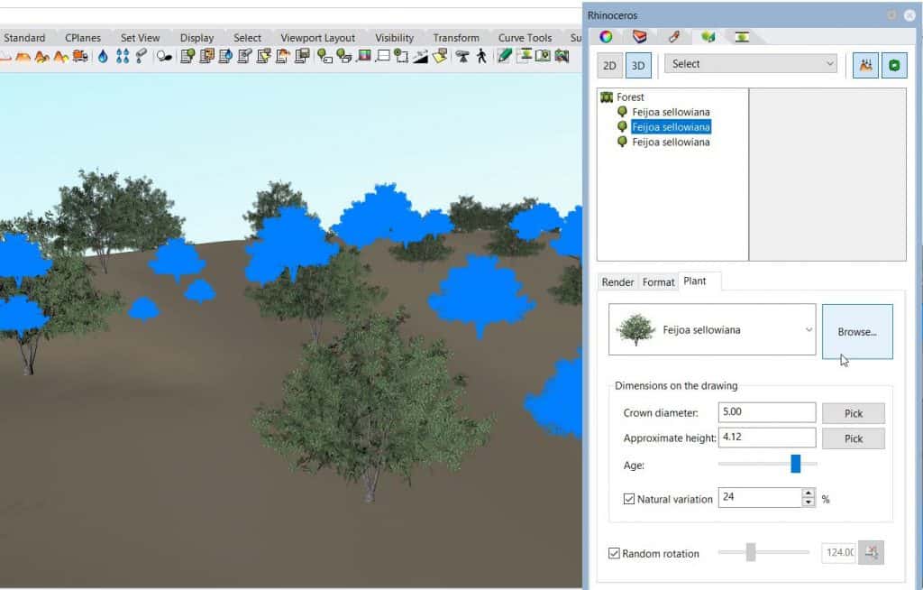Switch to the Plant tab
This screenshot has height=590, width=923.
point(695,281)
